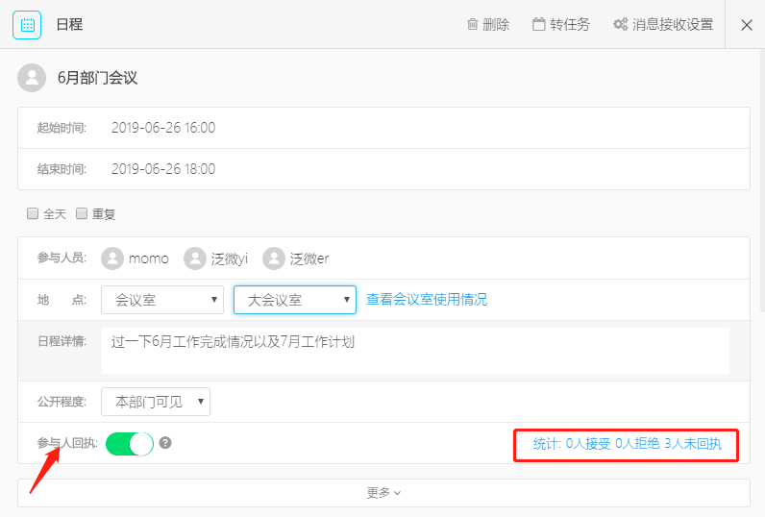The image size is (765, 517).
Task: Open the 会议室 location type dropdown
Action: (162, 300)
